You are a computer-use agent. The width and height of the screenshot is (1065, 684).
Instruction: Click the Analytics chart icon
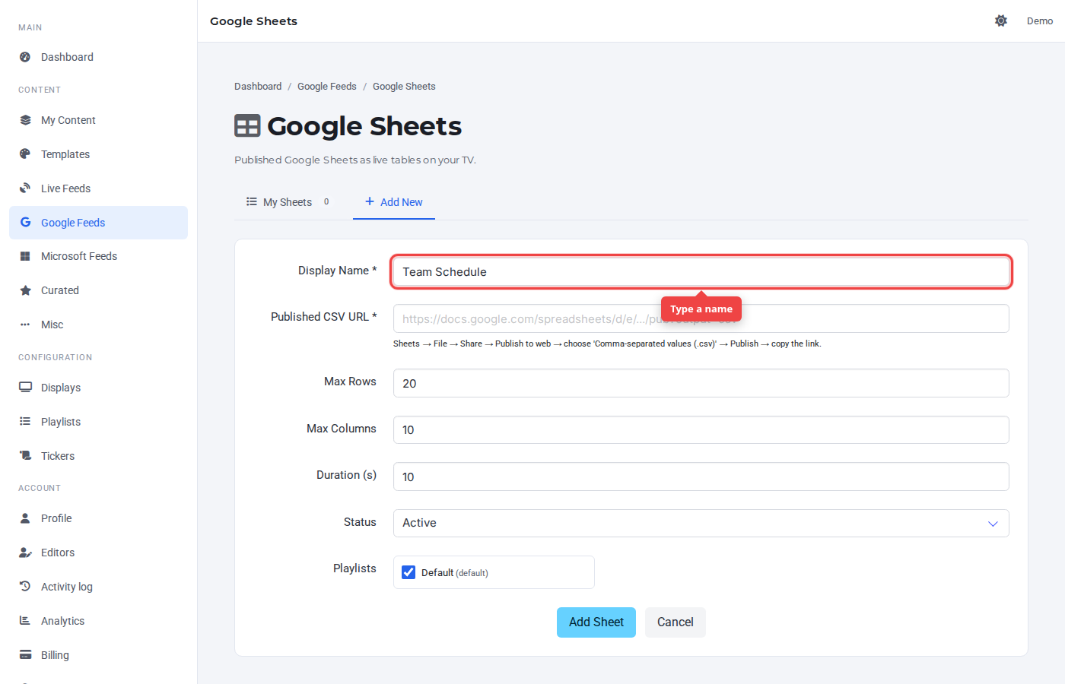pos(25,621)
